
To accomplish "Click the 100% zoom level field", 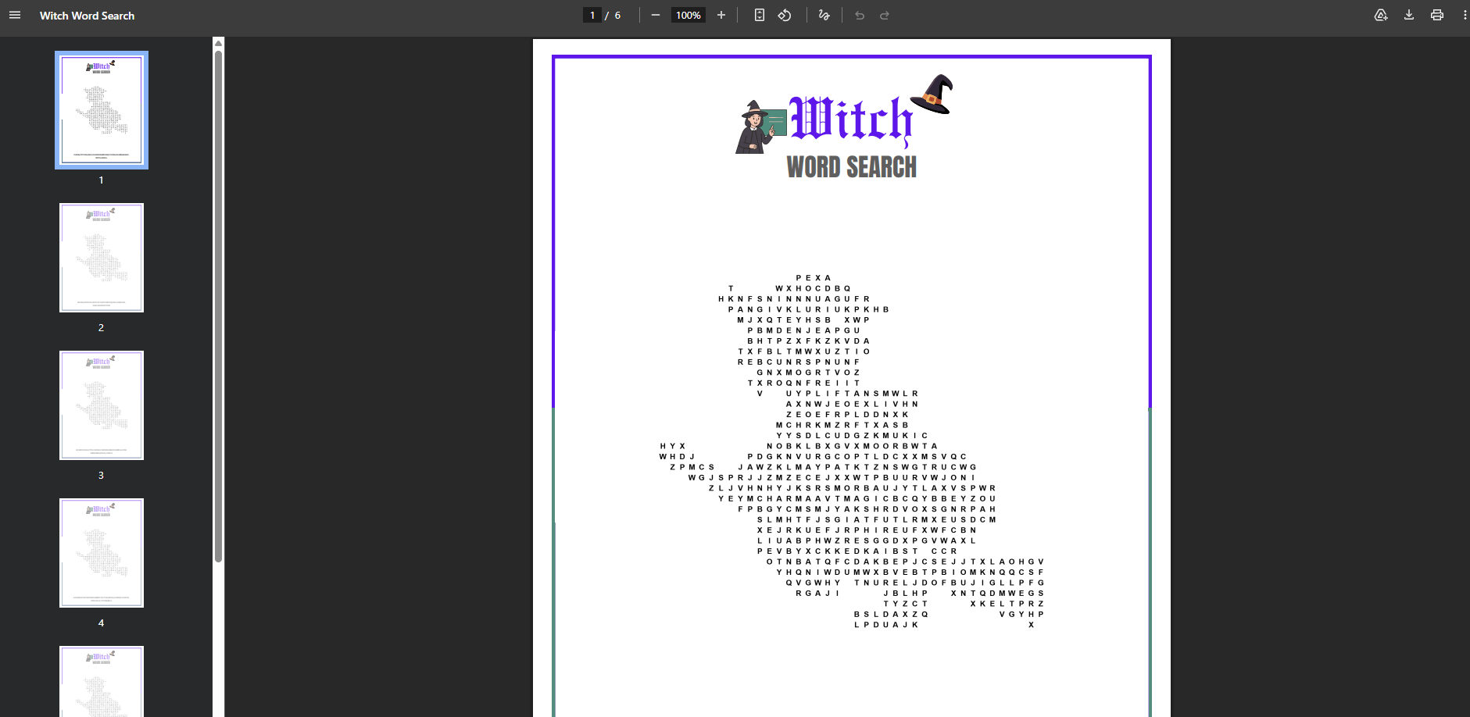I will pyautogui.click(x=688, y=16).
